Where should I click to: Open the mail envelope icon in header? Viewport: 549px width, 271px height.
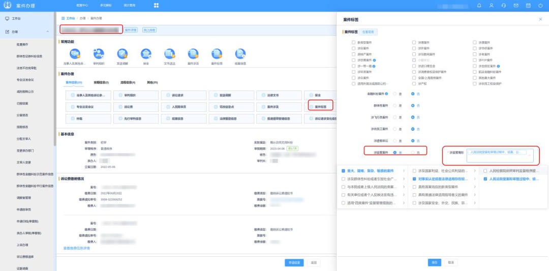coord(515,6)
